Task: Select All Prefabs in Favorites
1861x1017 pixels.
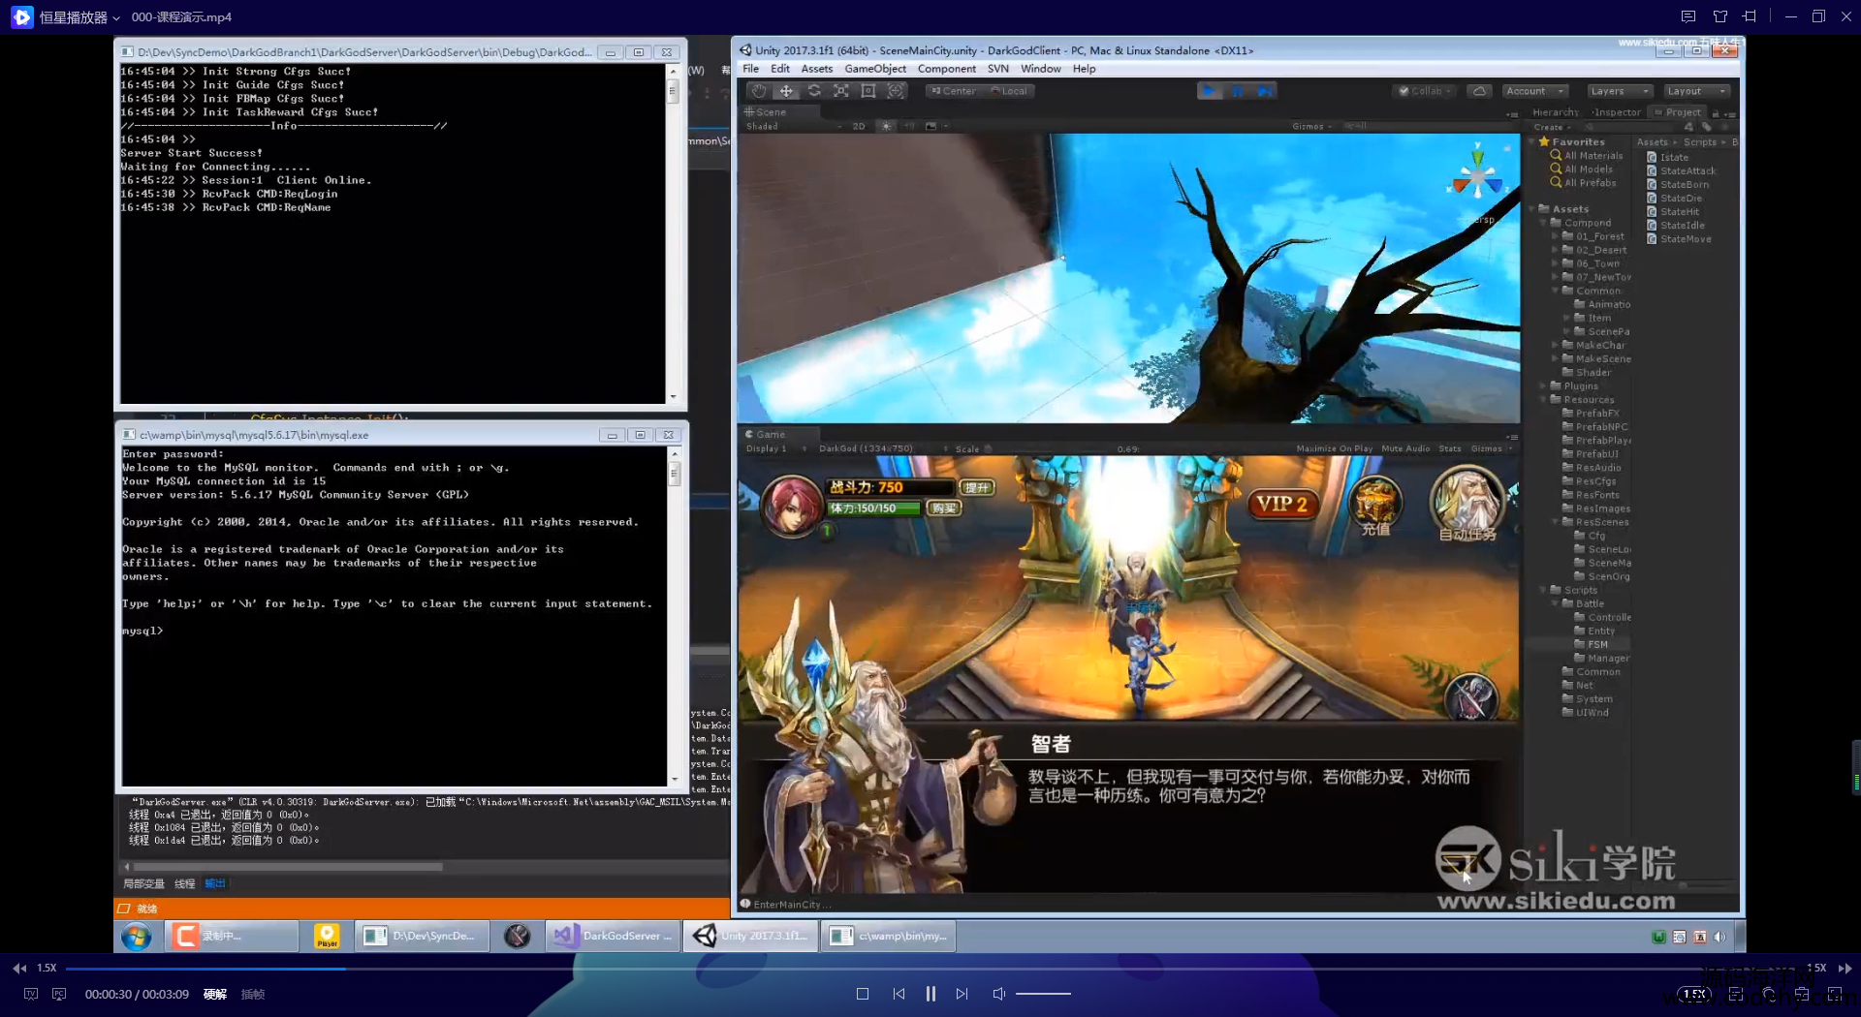Action: coord(1584,183)
